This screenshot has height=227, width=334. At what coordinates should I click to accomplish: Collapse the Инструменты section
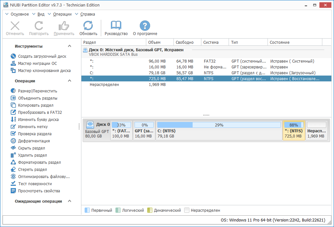pos(69,46)
